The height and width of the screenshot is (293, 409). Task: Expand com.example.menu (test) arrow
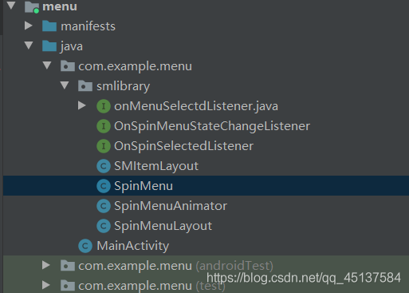pos(46,285)
